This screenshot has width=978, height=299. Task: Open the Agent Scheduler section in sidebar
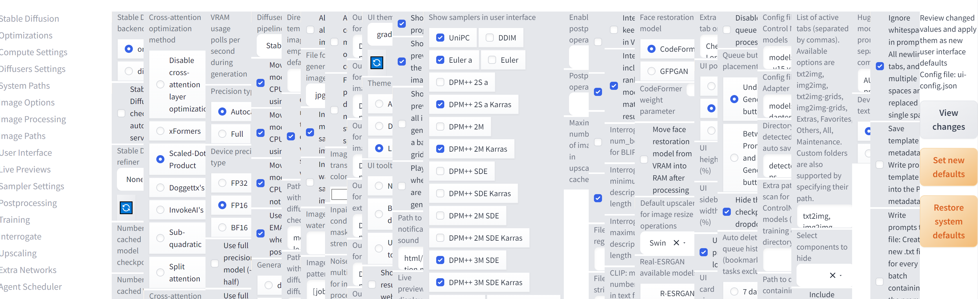coord(31,287)
